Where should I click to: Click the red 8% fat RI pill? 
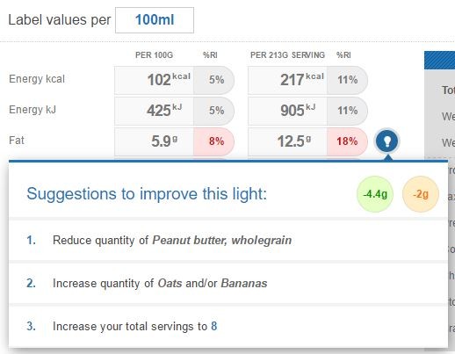214,141
